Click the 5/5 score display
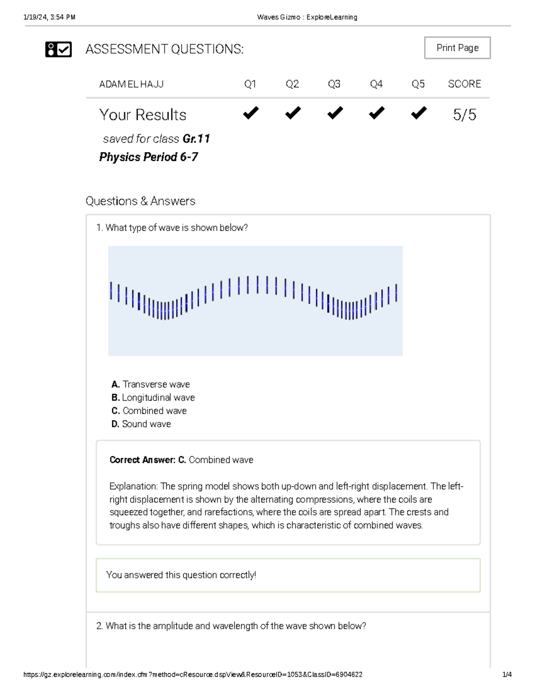 [465, 115]
